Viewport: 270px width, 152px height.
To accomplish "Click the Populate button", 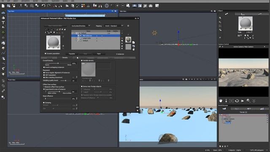I will pos(72,54).
